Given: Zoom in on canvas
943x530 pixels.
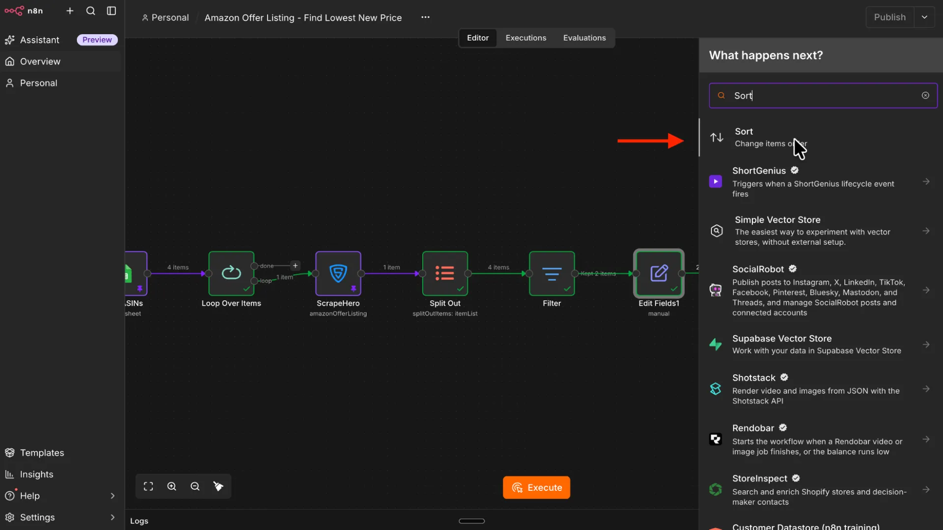Looking at the screenshot, I should tap(172, 486).
